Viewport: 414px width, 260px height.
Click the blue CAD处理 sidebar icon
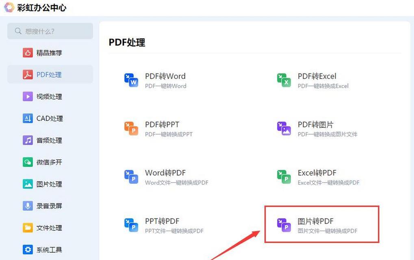[x=28, y=118]
